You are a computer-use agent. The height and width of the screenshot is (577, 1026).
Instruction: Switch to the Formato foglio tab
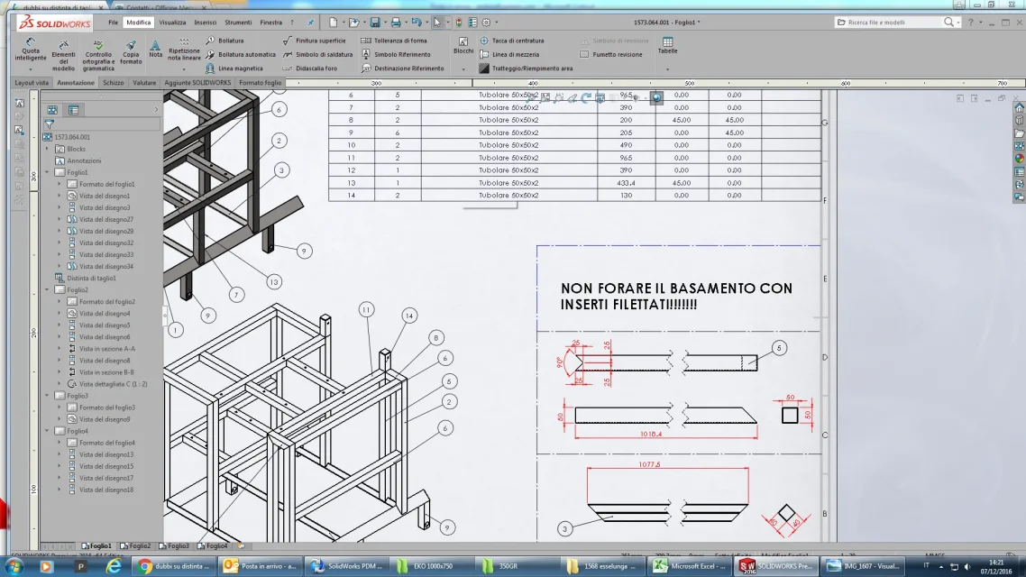coord(260,82)
